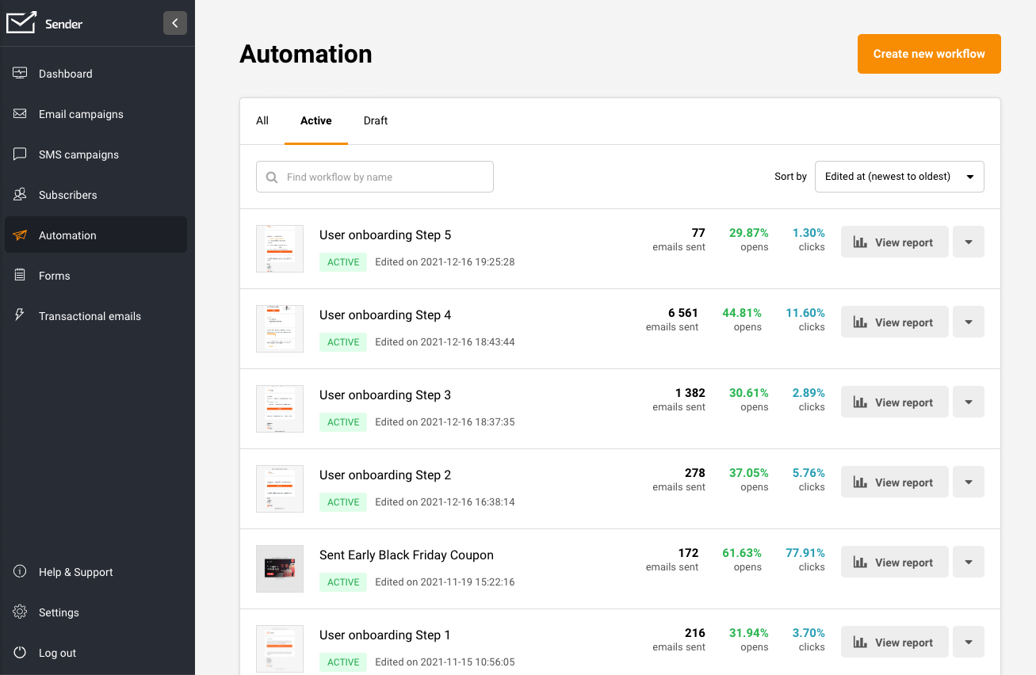1036x675 pixels.
Task: Click the SMS campaigns speech bubble icon
Action: coord(21,154)
